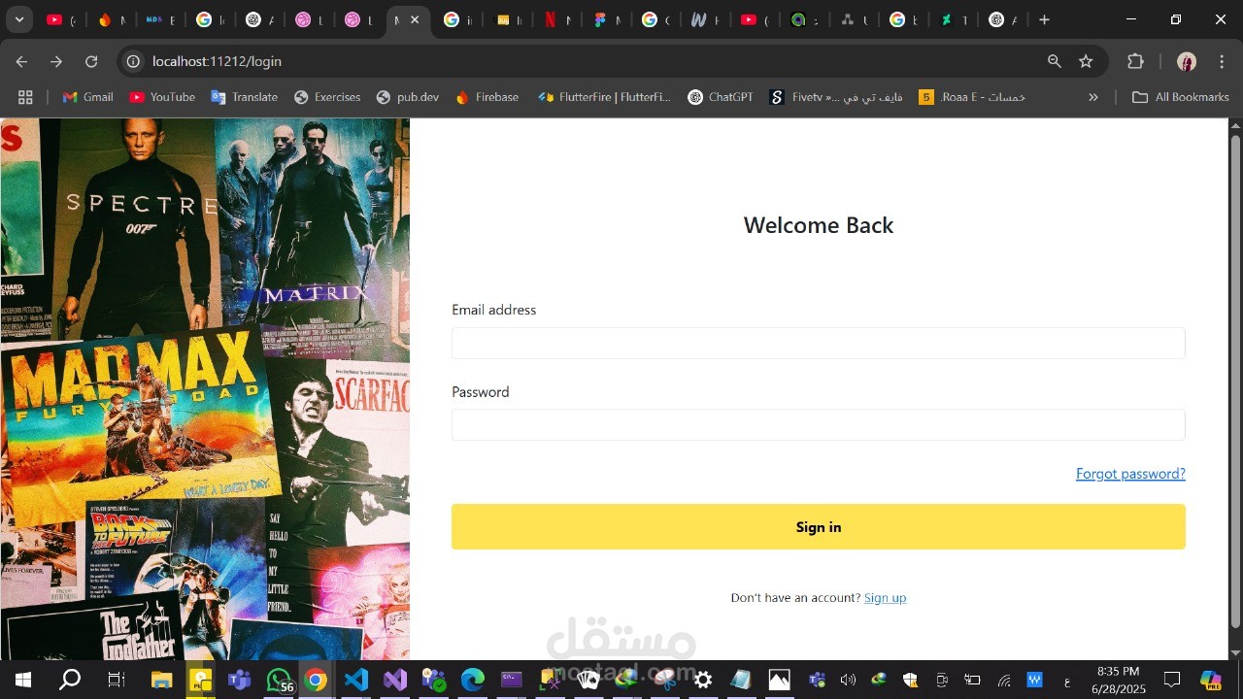1243x699 pixels.
Task: Open the Solitaire cards taskbar icon
Action: (588, 680)
